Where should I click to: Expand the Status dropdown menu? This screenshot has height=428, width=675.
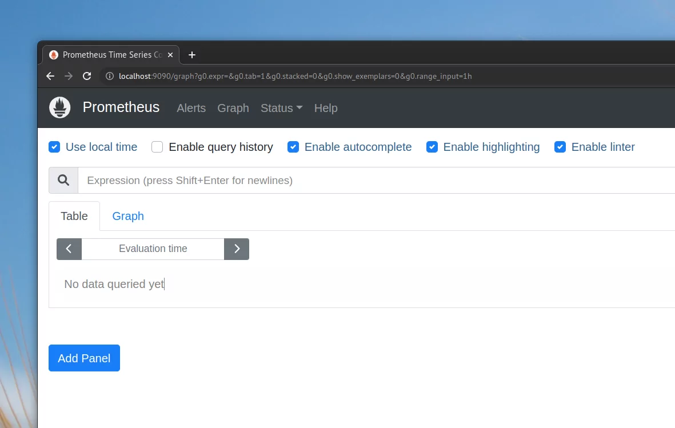pyautogui.click(x=282, y=108)
